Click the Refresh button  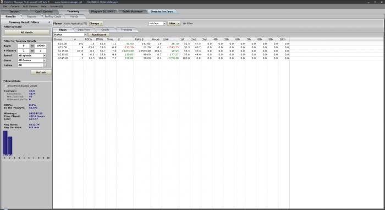pyautogui.click(x=41, y=72)
